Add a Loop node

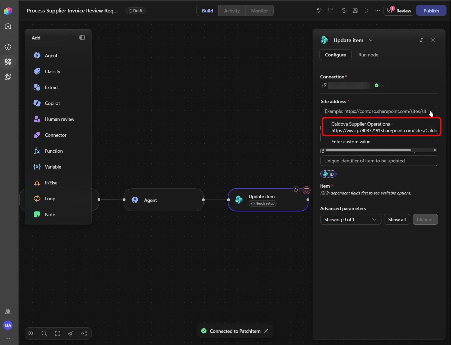[58, 198]
